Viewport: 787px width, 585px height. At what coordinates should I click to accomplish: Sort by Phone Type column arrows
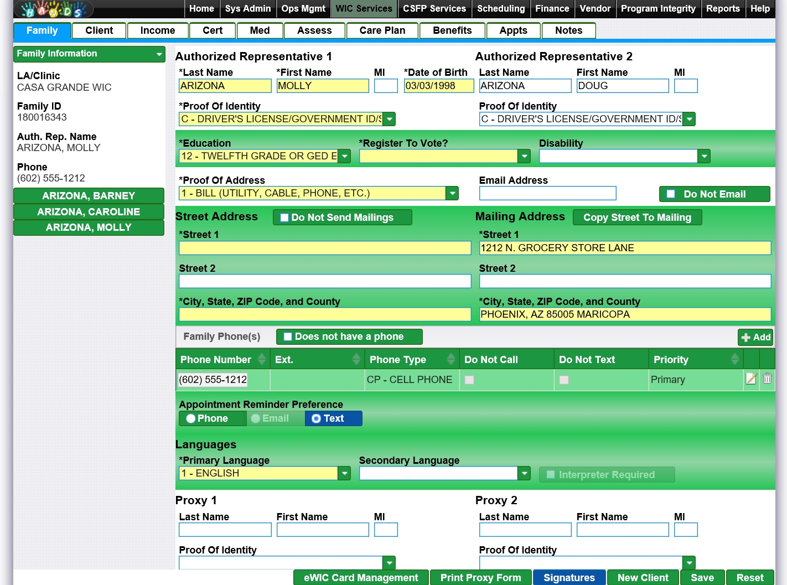pos(451,359)
